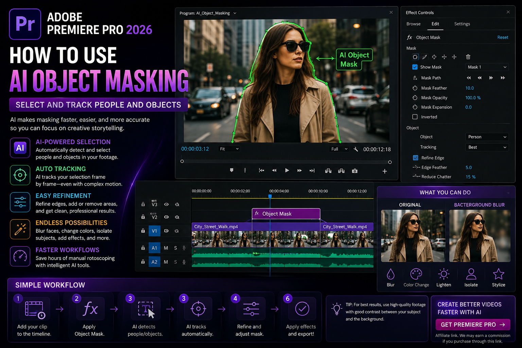Mute the A1 audio track
The image size is (522, 348).
tap(166, 248)
